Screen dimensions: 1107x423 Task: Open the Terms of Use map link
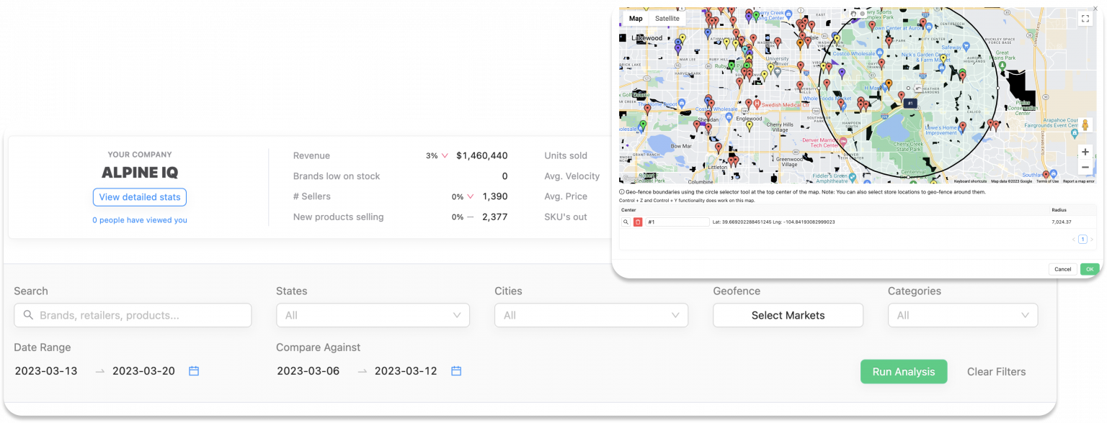tap(1047, 181)
